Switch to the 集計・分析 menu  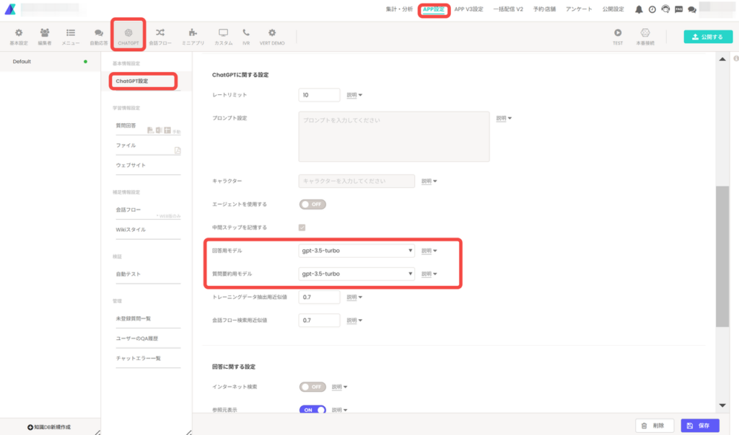pyautogui.click(x=399, y=9)
